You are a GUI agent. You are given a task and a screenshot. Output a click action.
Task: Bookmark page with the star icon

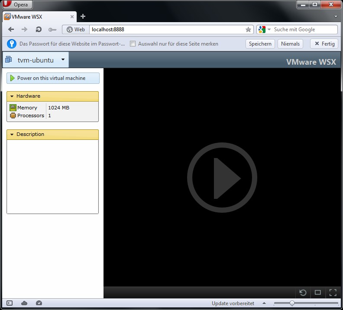[248, 30]
